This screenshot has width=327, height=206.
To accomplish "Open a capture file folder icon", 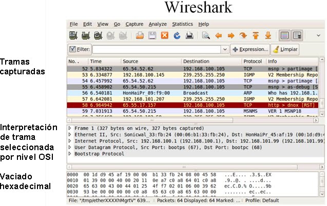I will tap(140, 35).
